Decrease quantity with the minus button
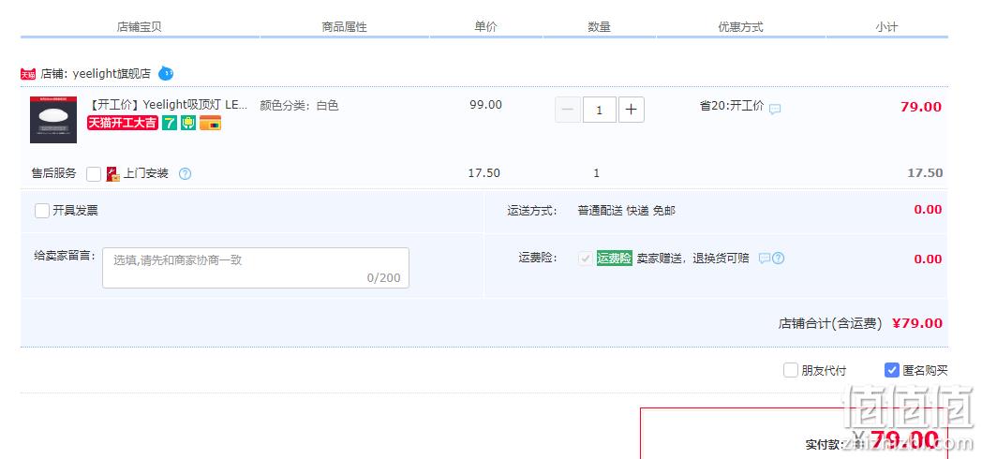The height and width of the screenshot is (459, 982). (x=568, y=110)
